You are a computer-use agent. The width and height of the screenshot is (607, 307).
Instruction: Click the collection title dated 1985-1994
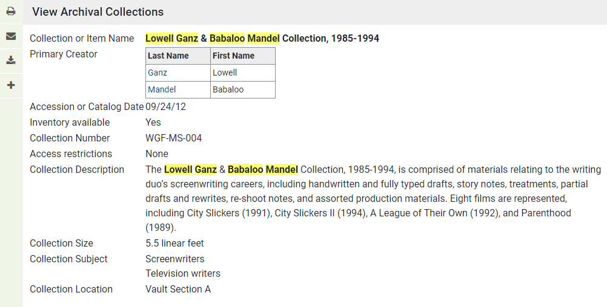(x=262, y=38)
